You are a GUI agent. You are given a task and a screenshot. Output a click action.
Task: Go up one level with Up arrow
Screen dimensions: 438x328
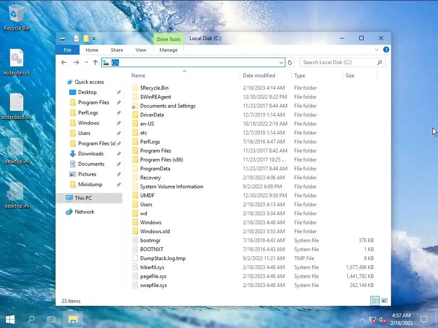click(95, 62)
